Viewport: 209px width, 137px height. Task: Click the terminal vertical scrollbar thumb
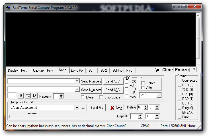(198, 38)
